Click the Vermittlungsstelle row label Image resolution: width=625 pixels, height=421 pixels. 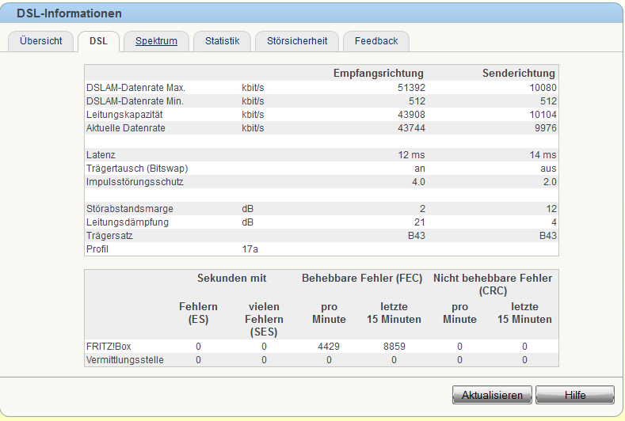124,360
